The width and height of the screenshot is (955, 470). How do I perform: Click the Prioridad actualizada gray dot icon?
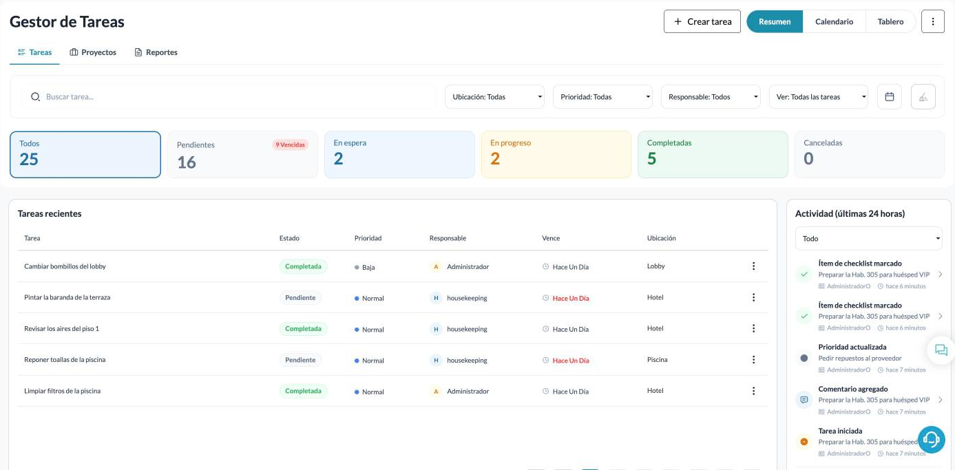click(804, 358)
